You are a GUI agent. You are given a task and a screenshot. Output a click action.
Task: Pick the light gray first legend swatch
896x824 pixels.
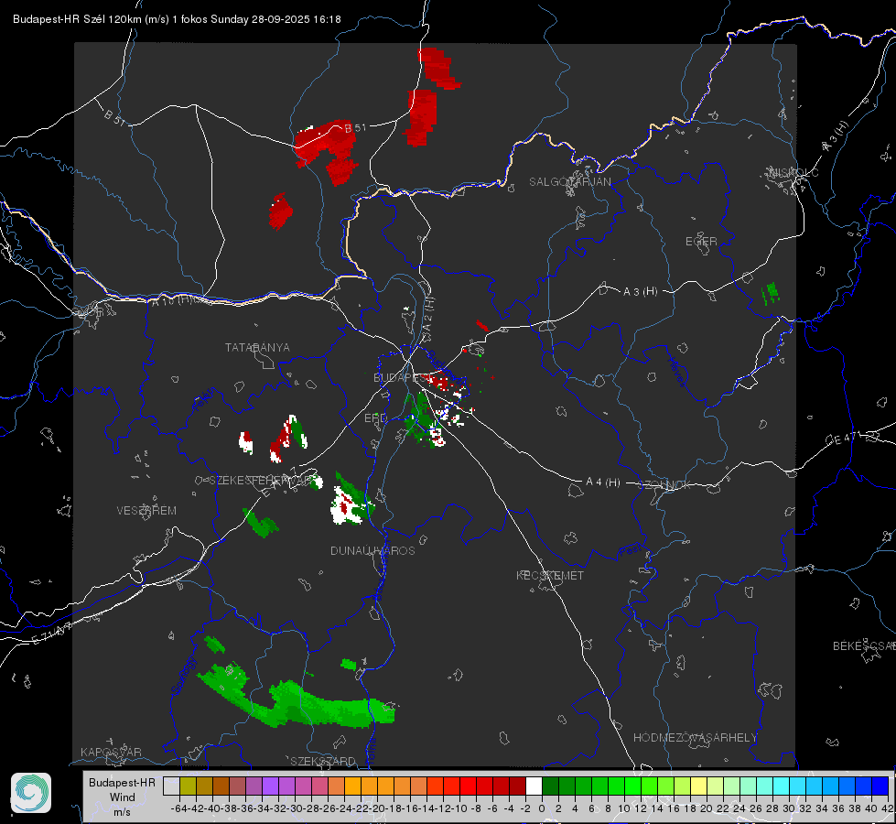click(x=171, y=786)
